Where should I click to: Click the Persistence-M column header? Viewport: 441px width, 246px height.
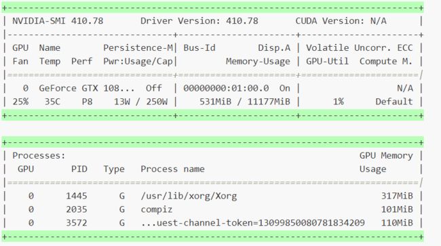pyautogui.click(x=138, y=47)
